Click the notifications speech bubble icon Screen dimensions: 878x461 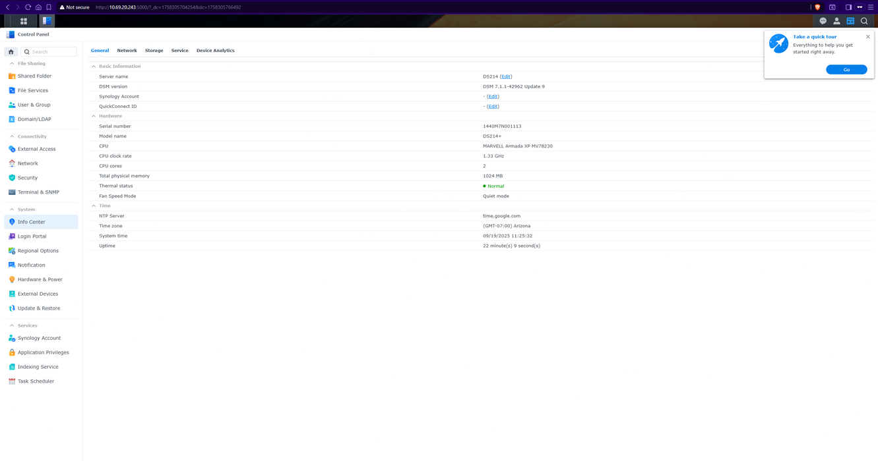823,21
